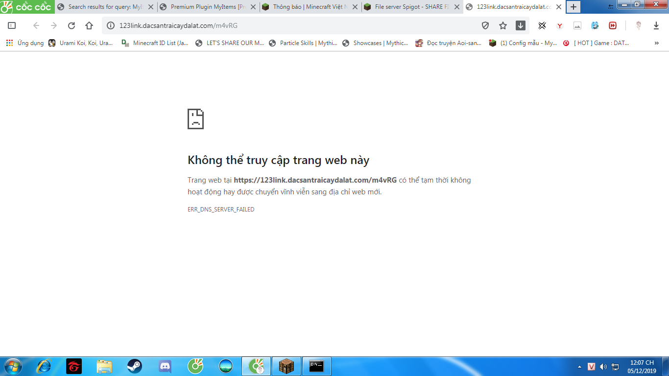Open the clock showing 12:07 CH

642,367
